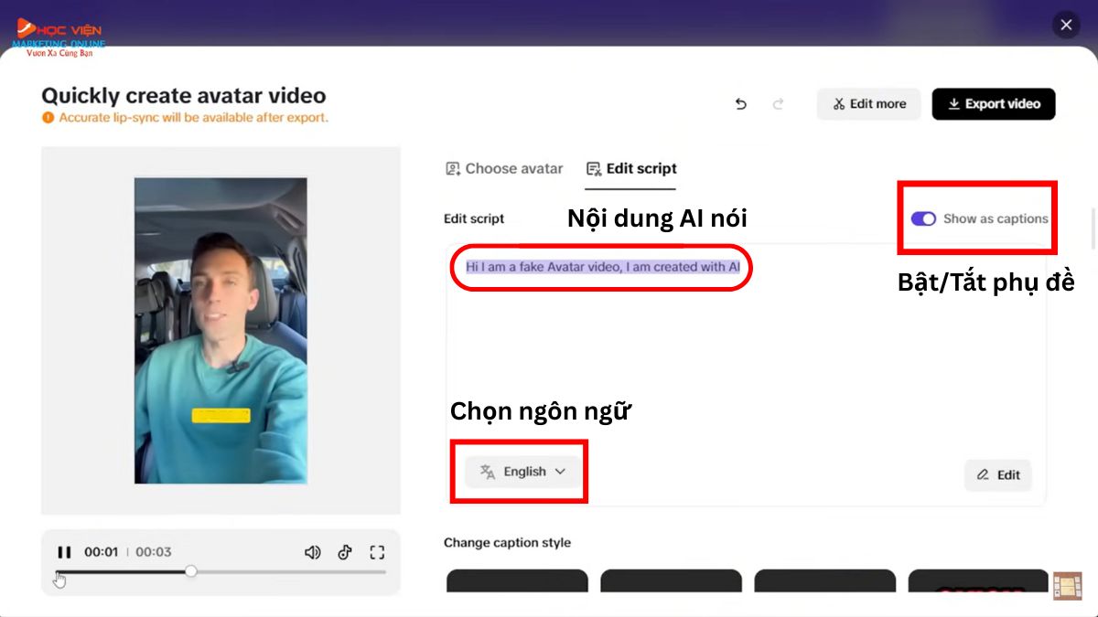
Task: Click the TikTok icon in player controls
Action: tap(345, 552)
